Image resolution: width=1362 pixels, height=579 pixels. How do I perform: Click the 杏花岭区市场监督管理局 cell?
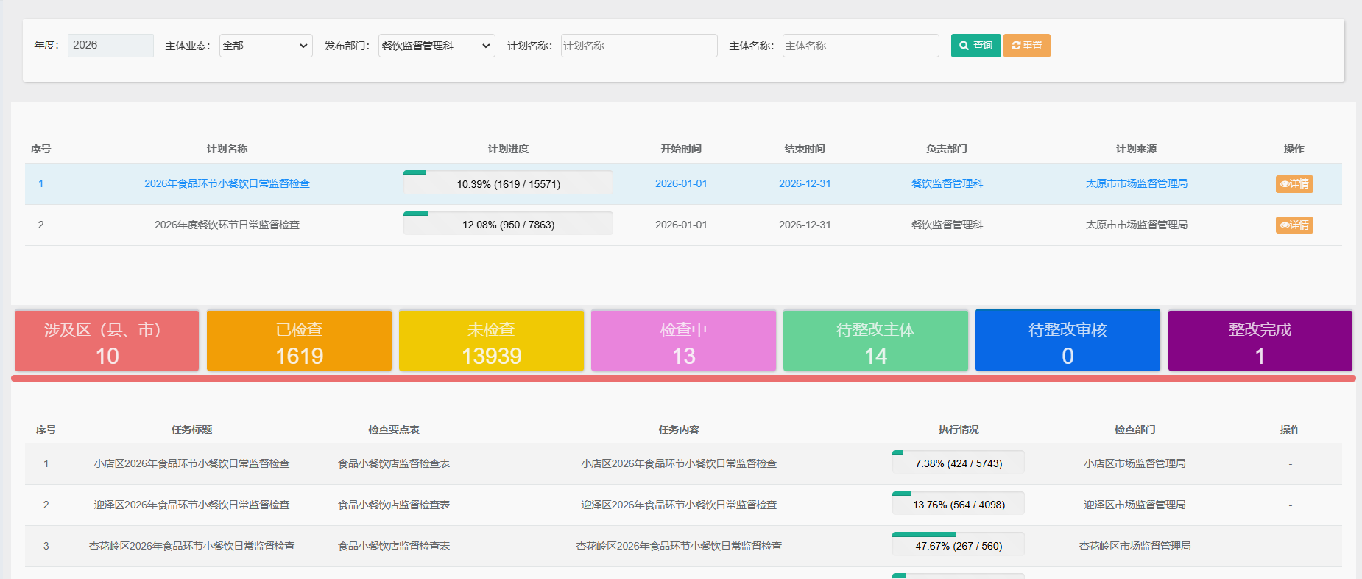point(1135,547)
